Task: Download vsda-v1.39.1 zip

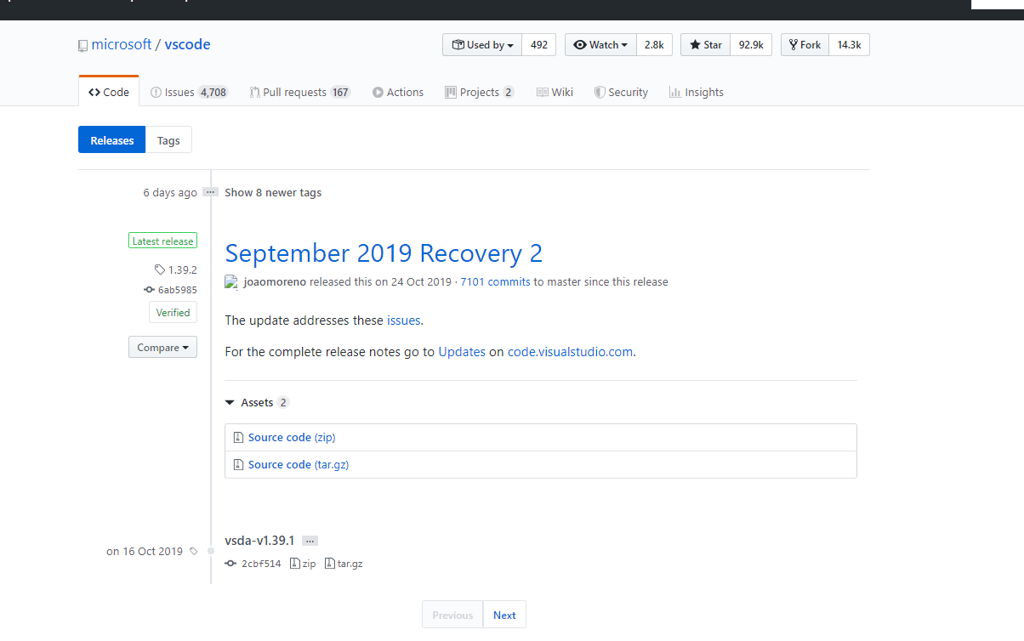Action: (x=303, y=564)
